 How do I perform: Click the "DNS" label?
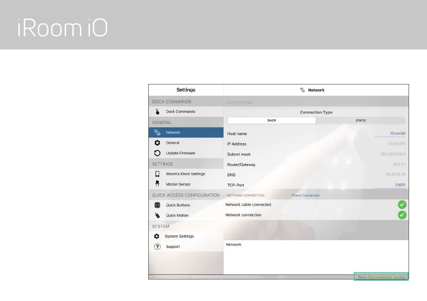point(231,175)
